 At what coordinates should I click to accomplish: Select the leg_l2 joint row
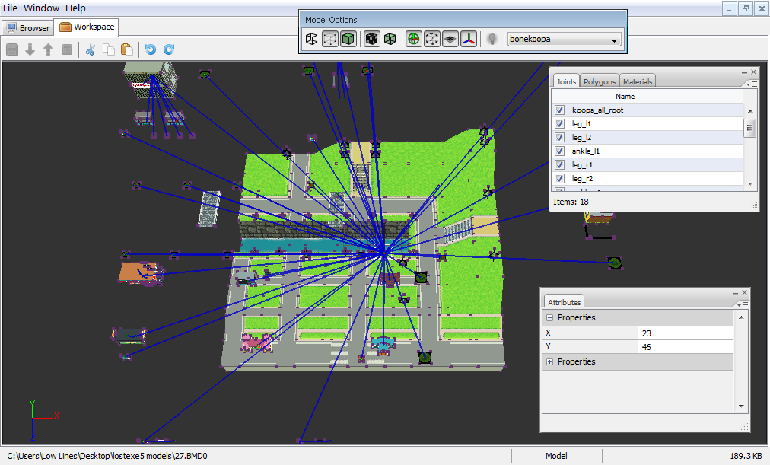(x=647, y=138)
